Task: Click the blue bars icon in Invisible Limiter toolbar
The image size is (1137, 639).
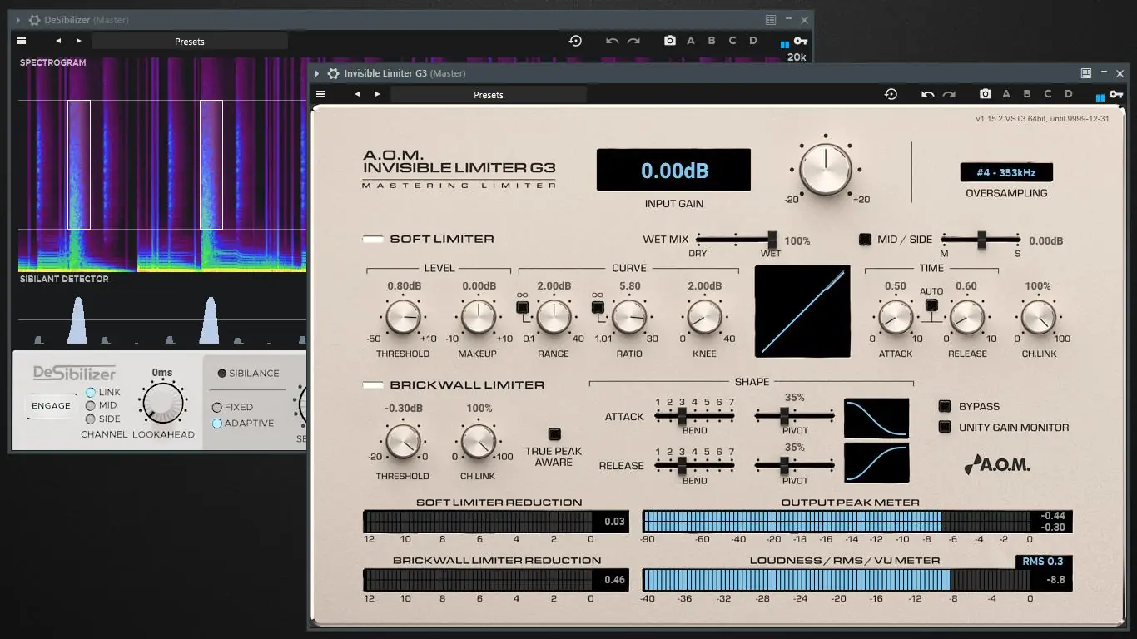Action: coord(1100,97)
